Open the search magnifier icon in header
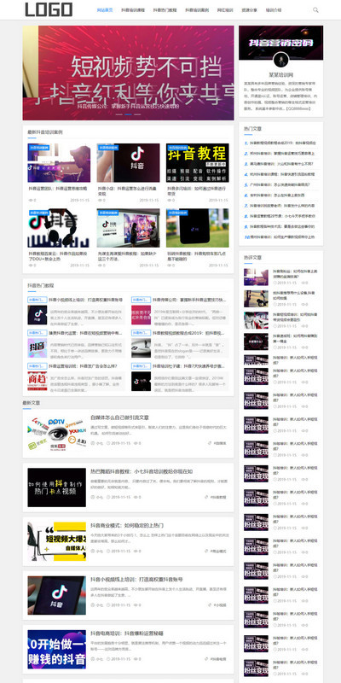The image size is (341, 683). point(315,9)
